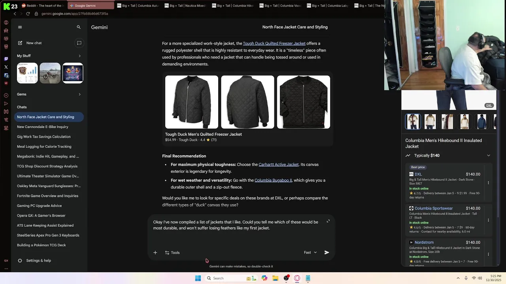
Task: Follow the Carhartt Active Jacket link
Action: click(x=279, y=164)
